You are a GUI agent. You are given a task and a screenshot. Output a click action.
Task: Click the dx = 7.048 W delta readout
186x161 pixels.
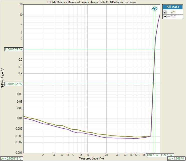click(x=177, y=158)
